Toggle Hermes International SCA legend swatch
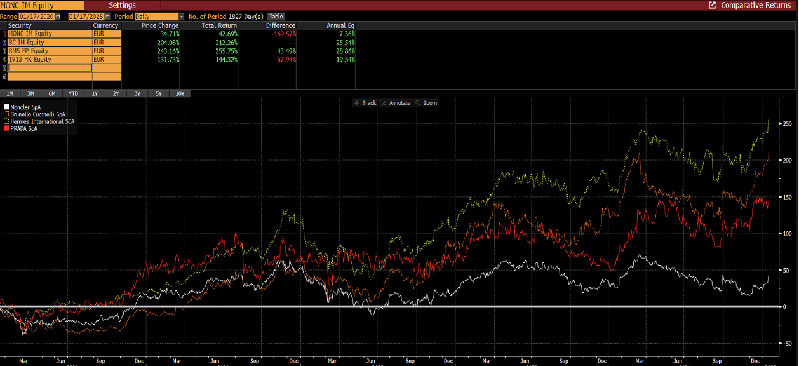The width and height of the screenshot is (799, 366). 6,121
